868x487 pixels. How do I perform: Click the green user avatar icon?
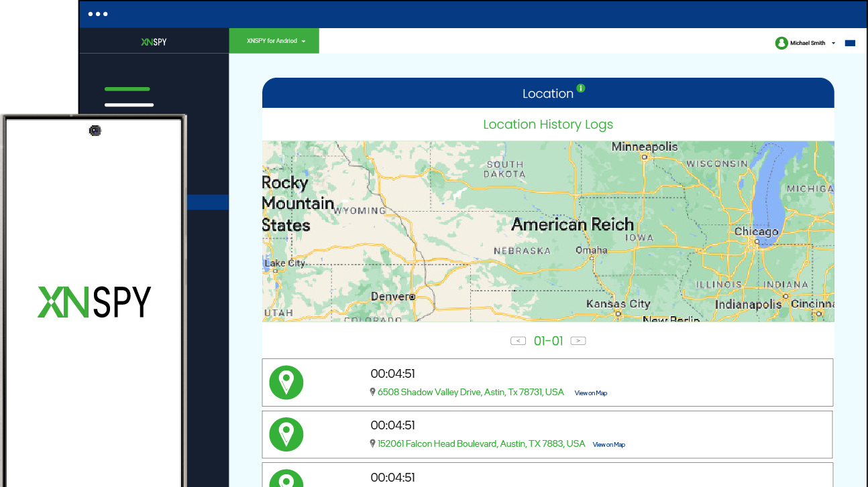click(x=781, y=43)
